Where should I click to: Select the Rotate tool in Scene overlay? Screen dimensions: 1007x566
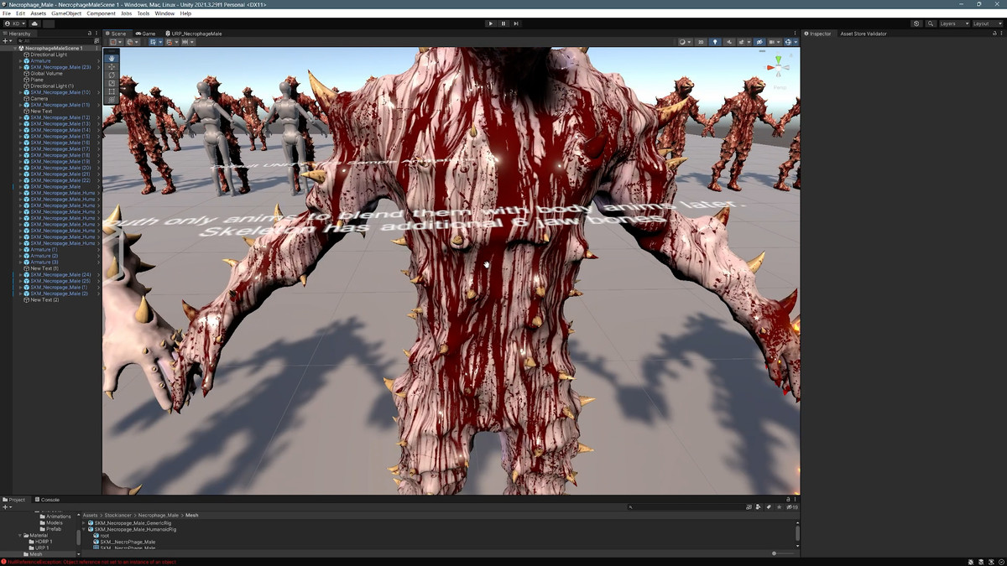[x=112, y=75]
